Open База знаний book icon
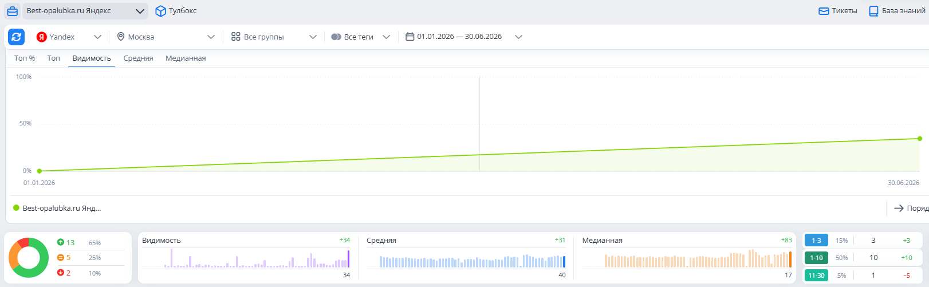This screenshot has width=929, height=287. tap(873, 11)
